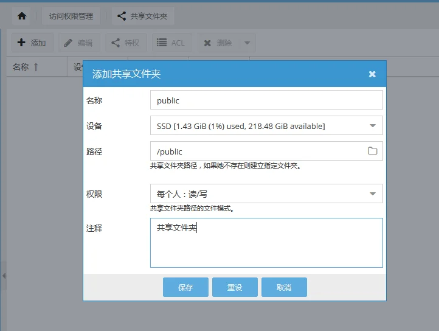Viewport: 439px width, 331px height.
Task: Open 共享文件夹 breadcrumb
Action: point(143,16)
